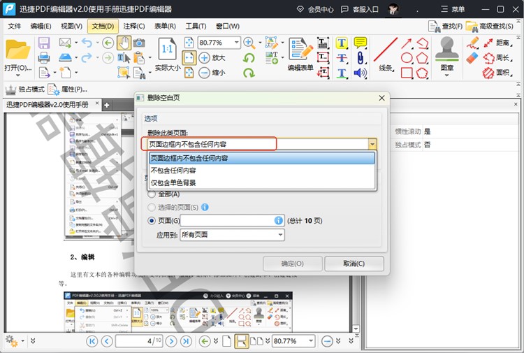This screenshot has width=524, height=353.
Task: Click the Actual Size 1:1 icon
Action: pos(167,50)
